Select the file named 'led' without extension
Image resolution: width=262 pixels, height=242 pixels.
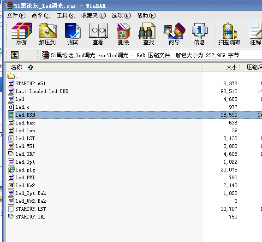(20, 99)
